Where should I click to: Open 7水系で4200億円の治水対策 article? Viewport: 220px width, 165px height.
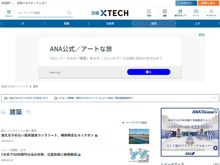pyautogui.click(x=39, y=155)
